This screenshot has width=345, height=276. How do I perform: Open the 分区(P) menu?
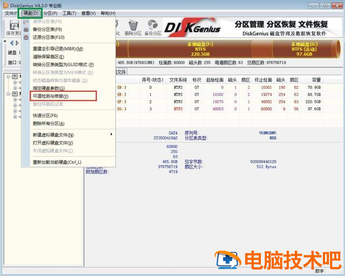click(x=50, y=13)
